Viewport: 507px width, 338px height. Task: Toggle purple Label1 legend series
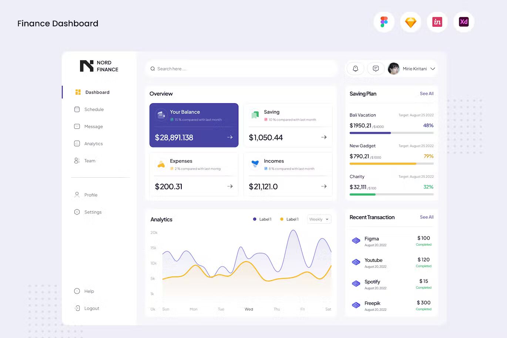262,219
